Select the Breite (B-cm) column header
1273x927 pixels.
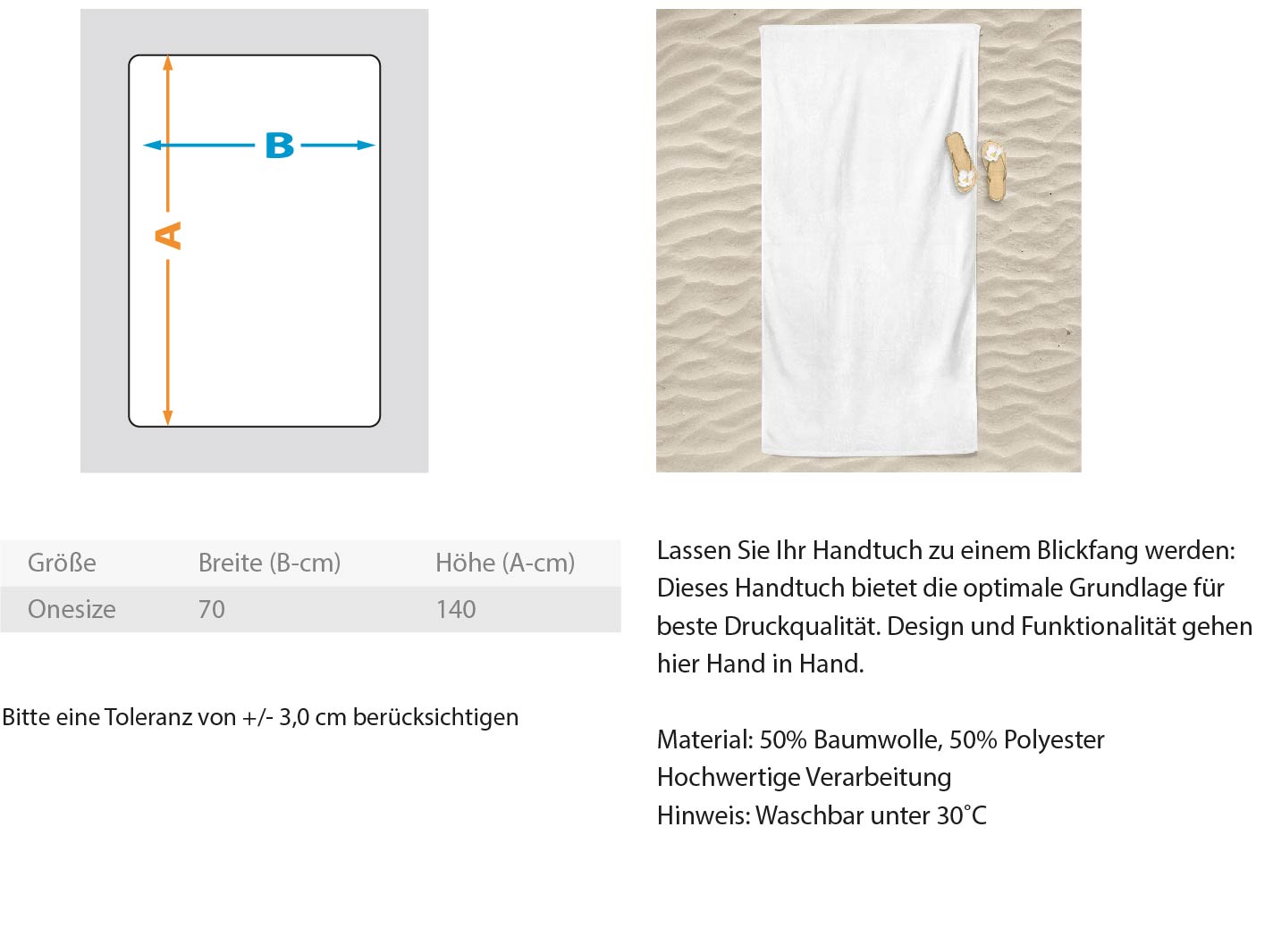[269, 563]
